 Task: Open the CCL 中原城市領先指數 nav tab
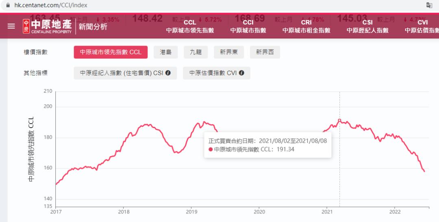(x=190, y=26)
